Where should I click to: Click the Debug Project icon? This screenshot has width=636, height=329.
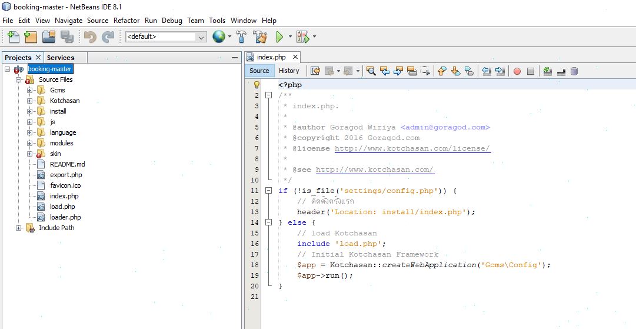point(303,37)
